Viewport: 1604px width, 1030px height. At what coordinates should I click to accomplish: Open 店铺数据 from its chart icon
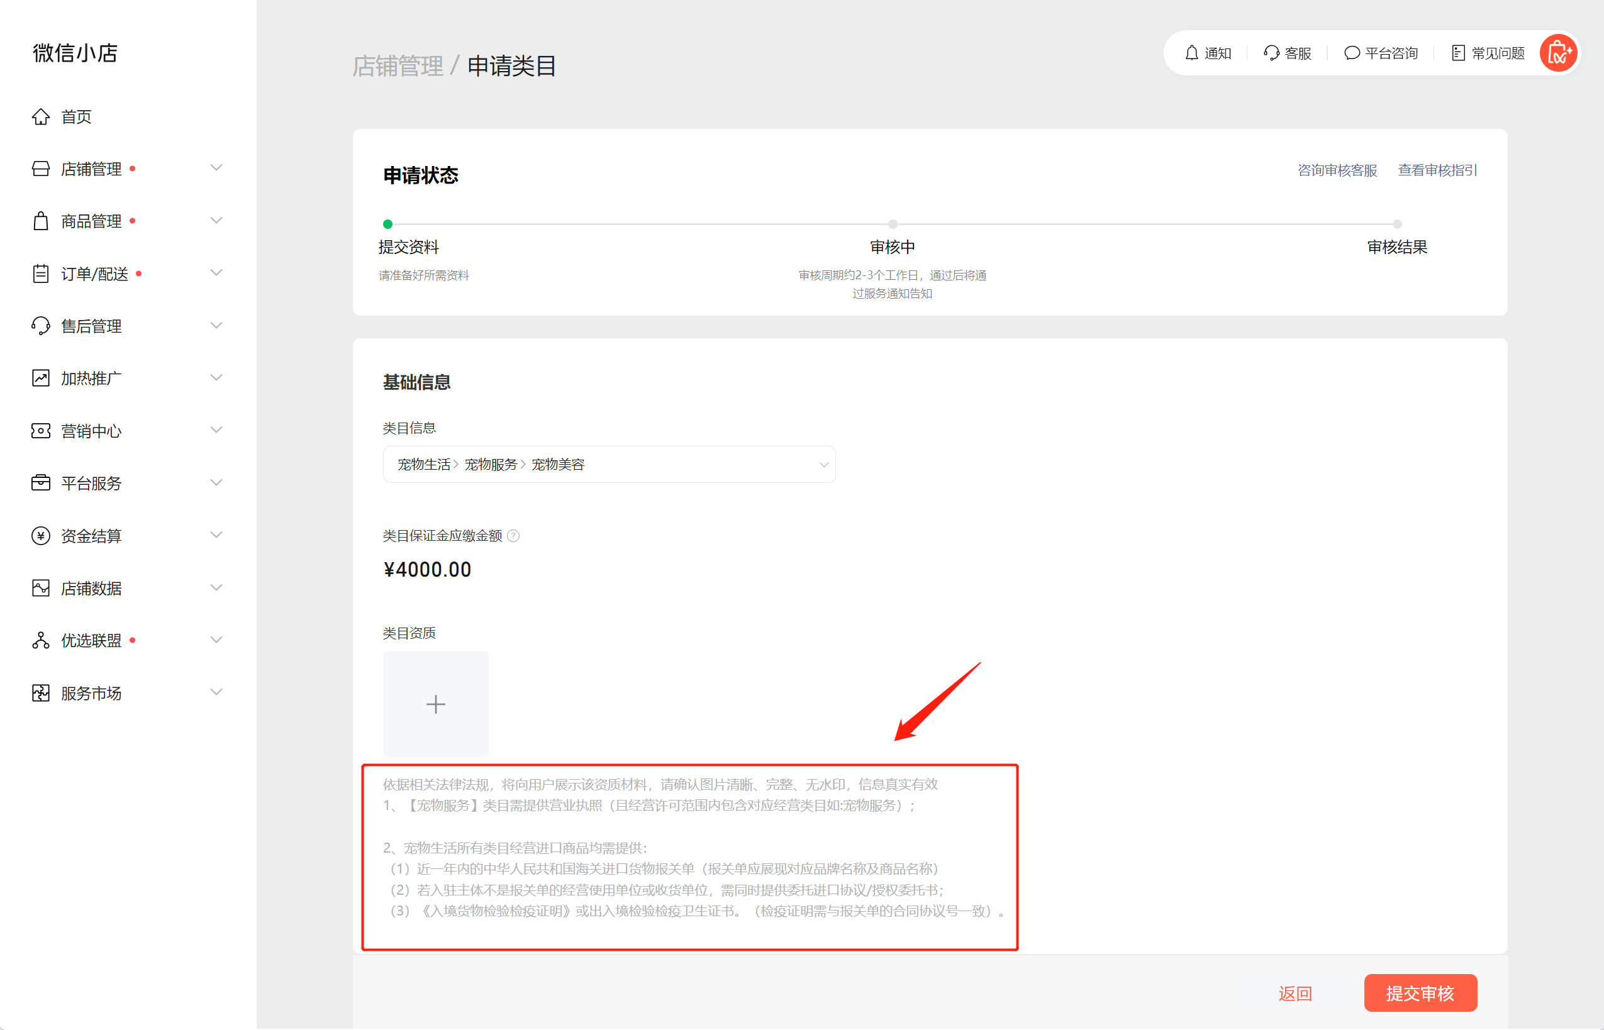(x=41, y=587)
